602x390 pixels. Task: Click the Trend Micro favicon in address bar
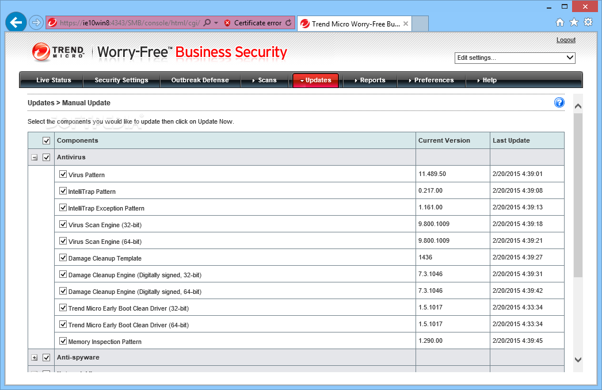(52, 22)
